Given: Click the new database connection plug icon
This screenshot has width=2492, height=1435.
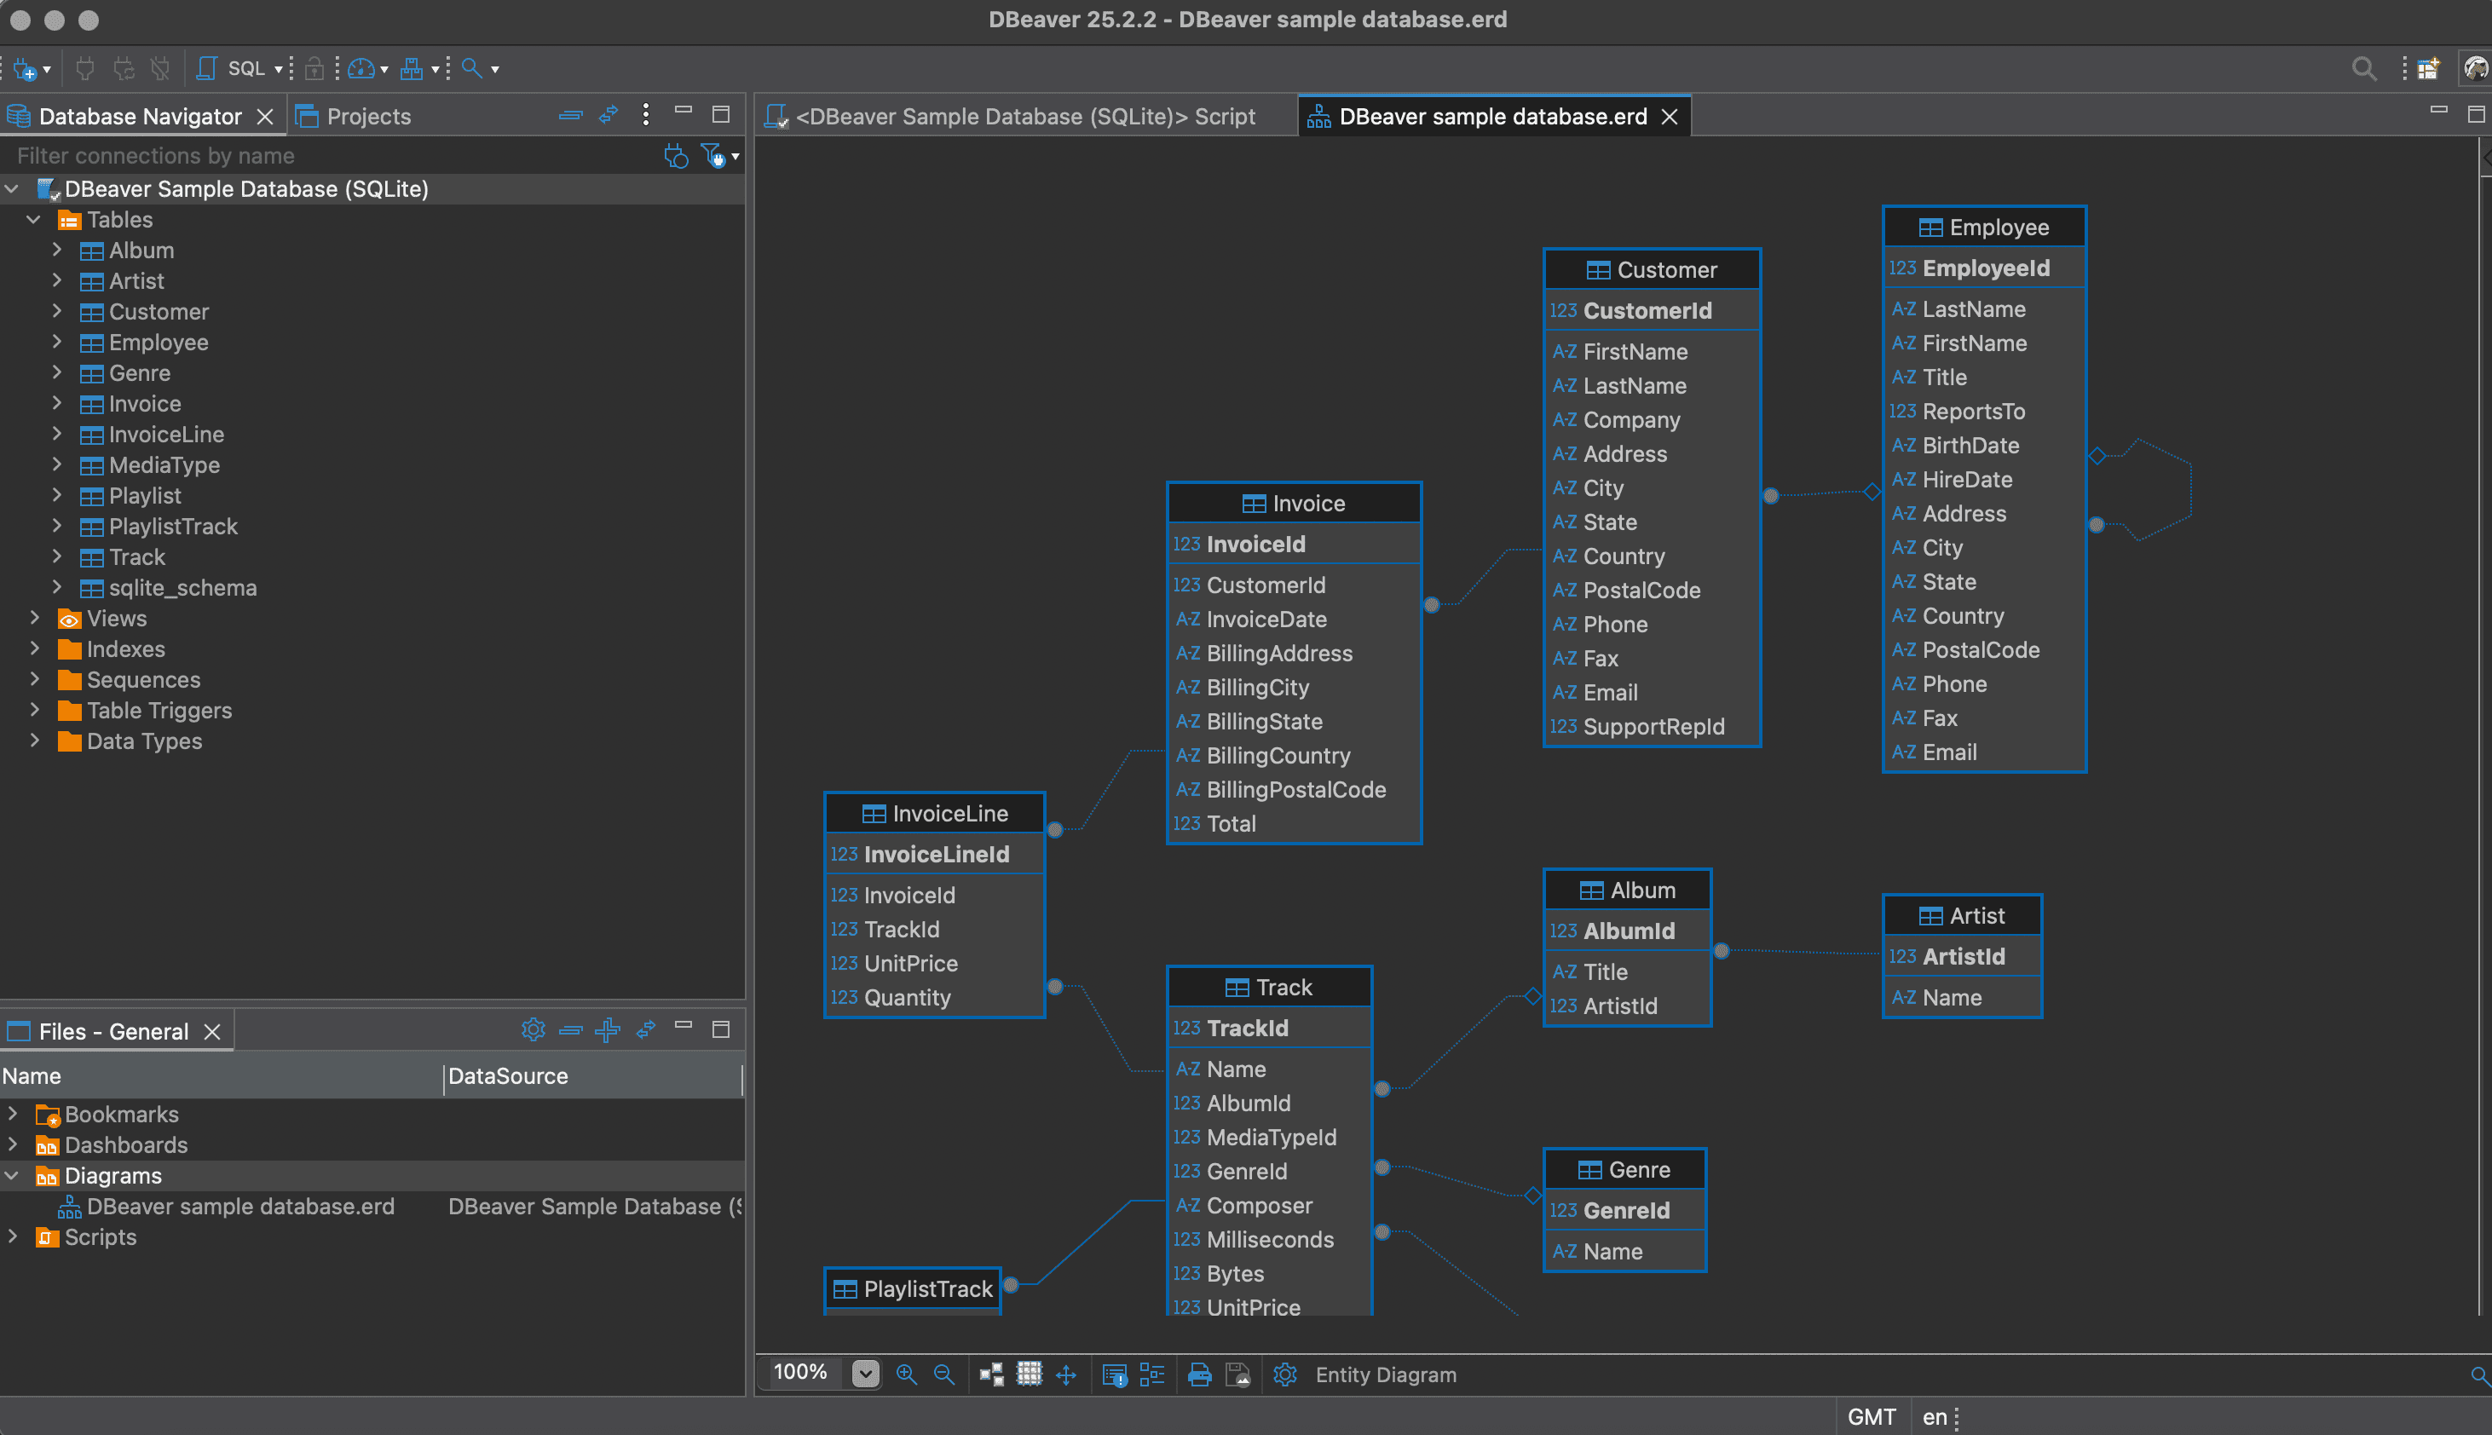Looking at the screenshot, I should 25,69.
